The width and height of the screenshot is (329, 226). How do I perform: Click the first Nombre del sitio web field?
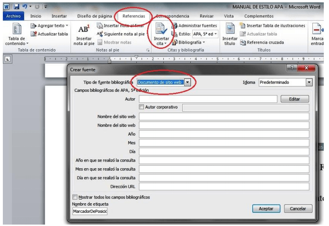click(224, 117)
